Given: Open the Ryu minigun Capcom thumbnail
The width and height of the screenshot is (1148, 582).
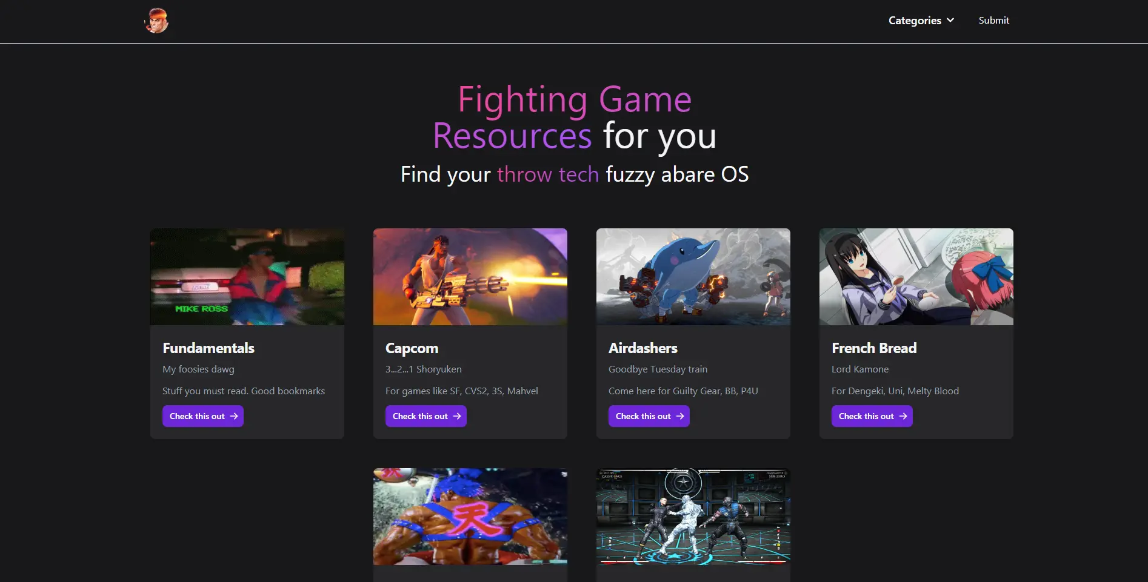Looking at the screenshot, I should (x=470, y=277).
